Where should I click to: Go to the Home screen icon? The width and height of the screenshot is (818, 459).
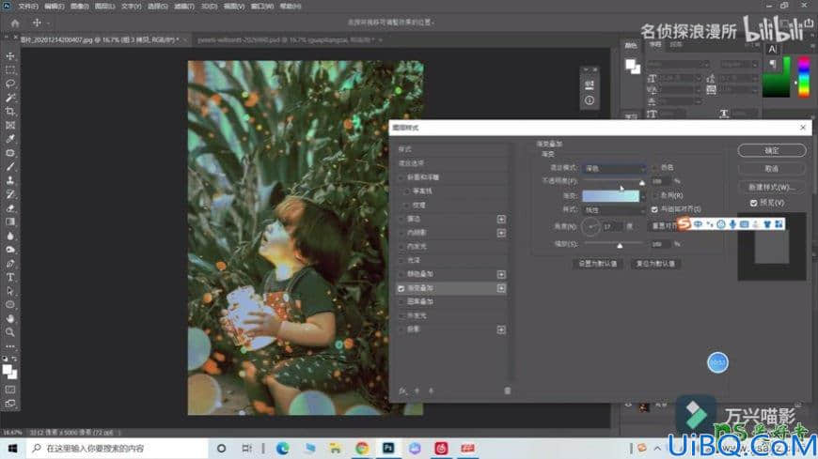[x=15, y=23]
